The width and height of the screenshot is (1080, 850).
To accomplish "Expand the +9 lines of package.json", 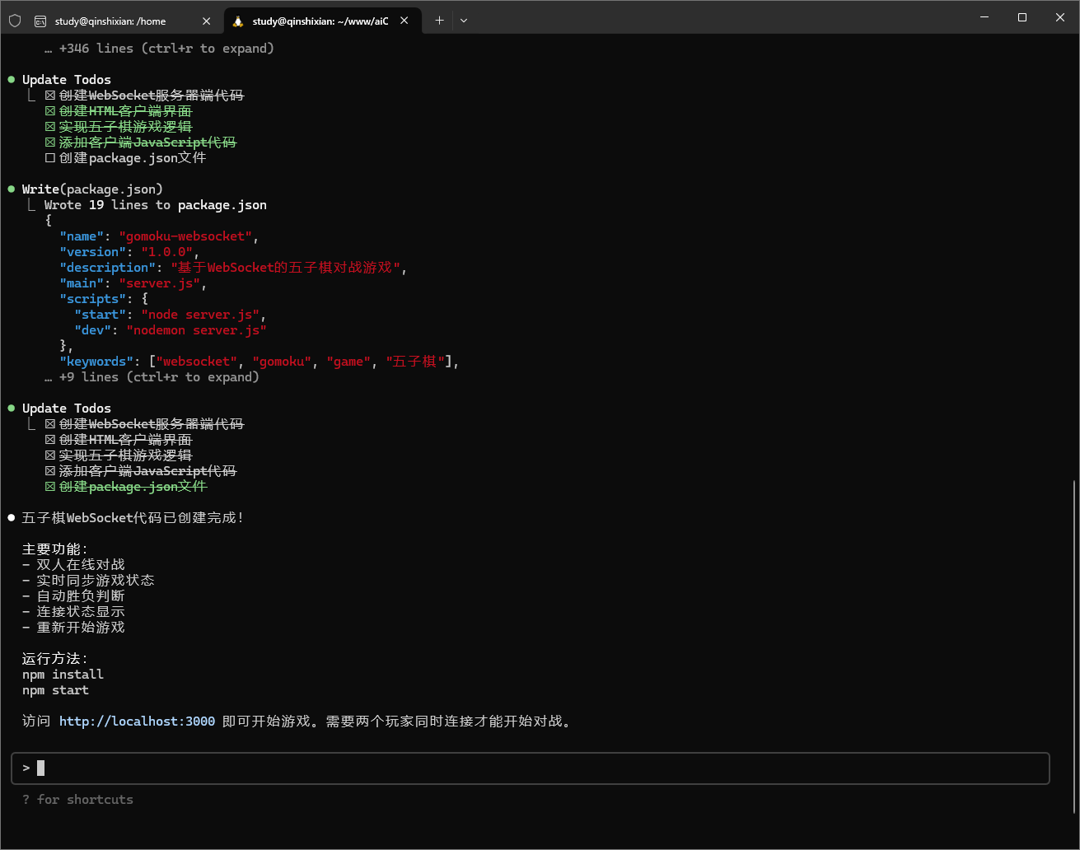I will pyautogui.click(x=152, y=377).
